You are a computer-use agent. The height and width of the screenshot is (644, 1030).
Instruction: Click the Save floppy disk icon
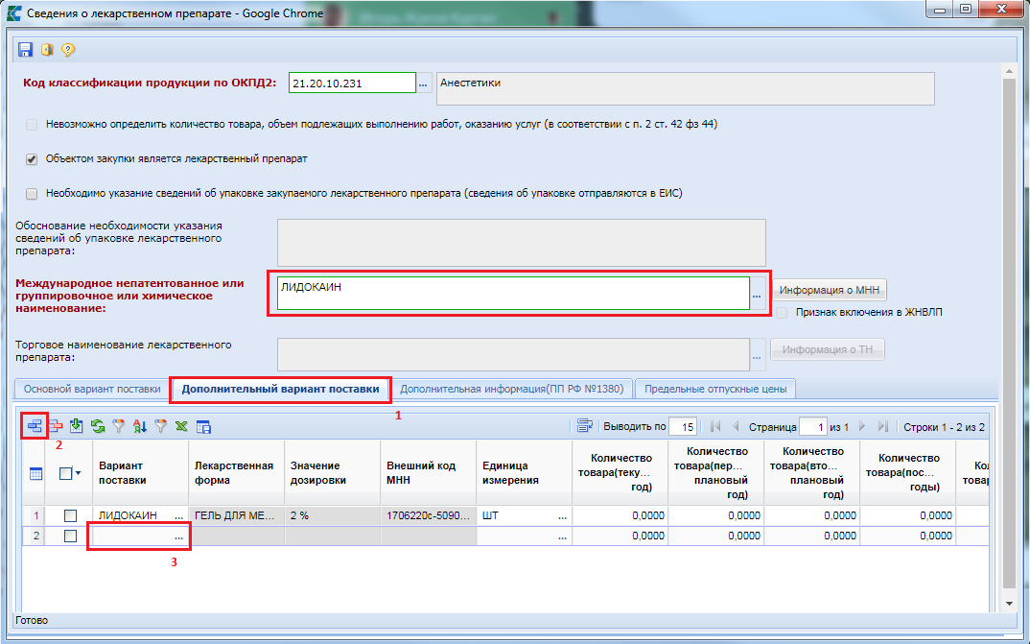pos(26,50)
